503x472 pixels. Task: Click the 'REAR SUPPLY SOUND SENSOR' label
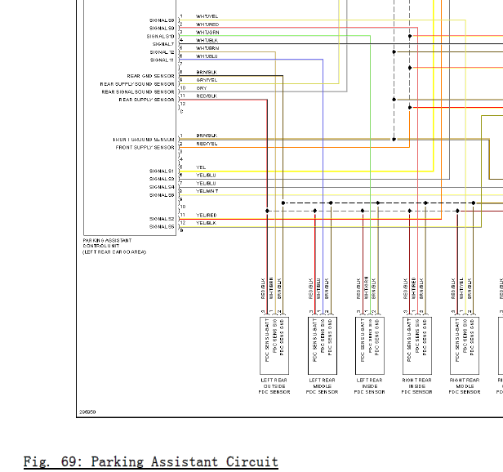[x=137, y=84]
